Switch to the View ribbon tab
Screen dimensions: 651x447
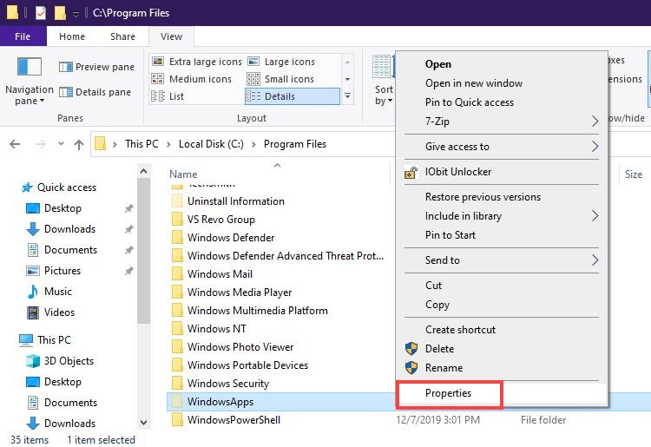tap(172, 36)
